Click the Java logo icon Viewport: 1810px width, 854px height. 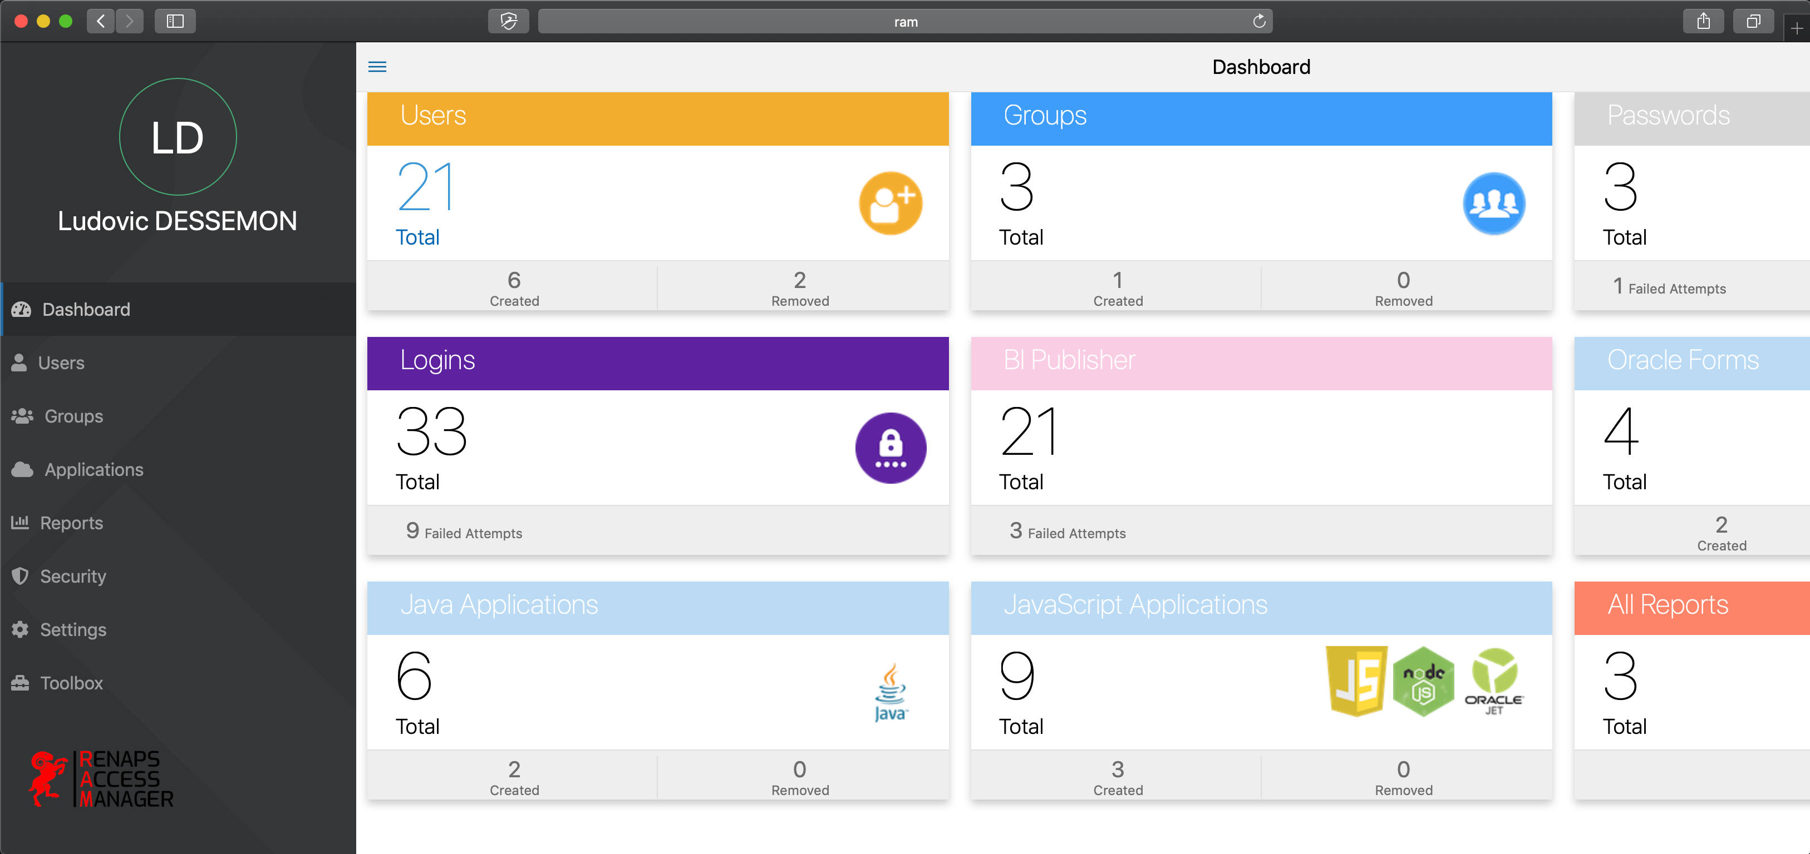(890, 693)
